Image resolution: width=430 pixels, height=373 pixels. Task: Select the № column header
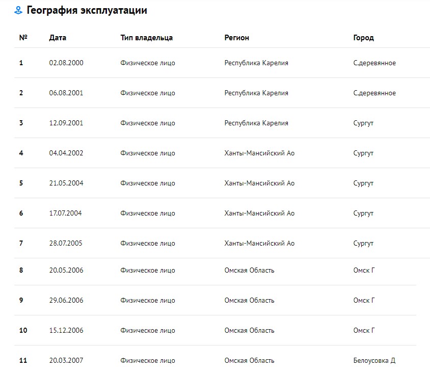click(x=23, y=38)
